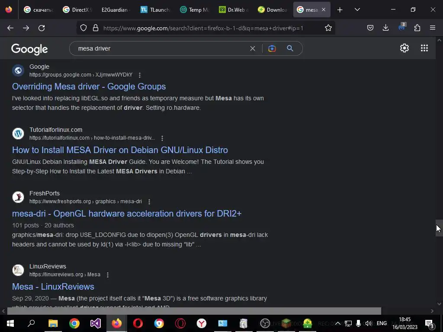Click the vertical scrollbar thumb
Viewport: 443px width, 332px height.
click(x=439, y=228)
